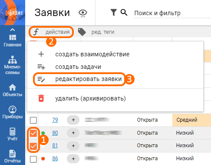Click plus button in row 86
The width and height of the screenshot is (211, 165).
click(73, 159)
